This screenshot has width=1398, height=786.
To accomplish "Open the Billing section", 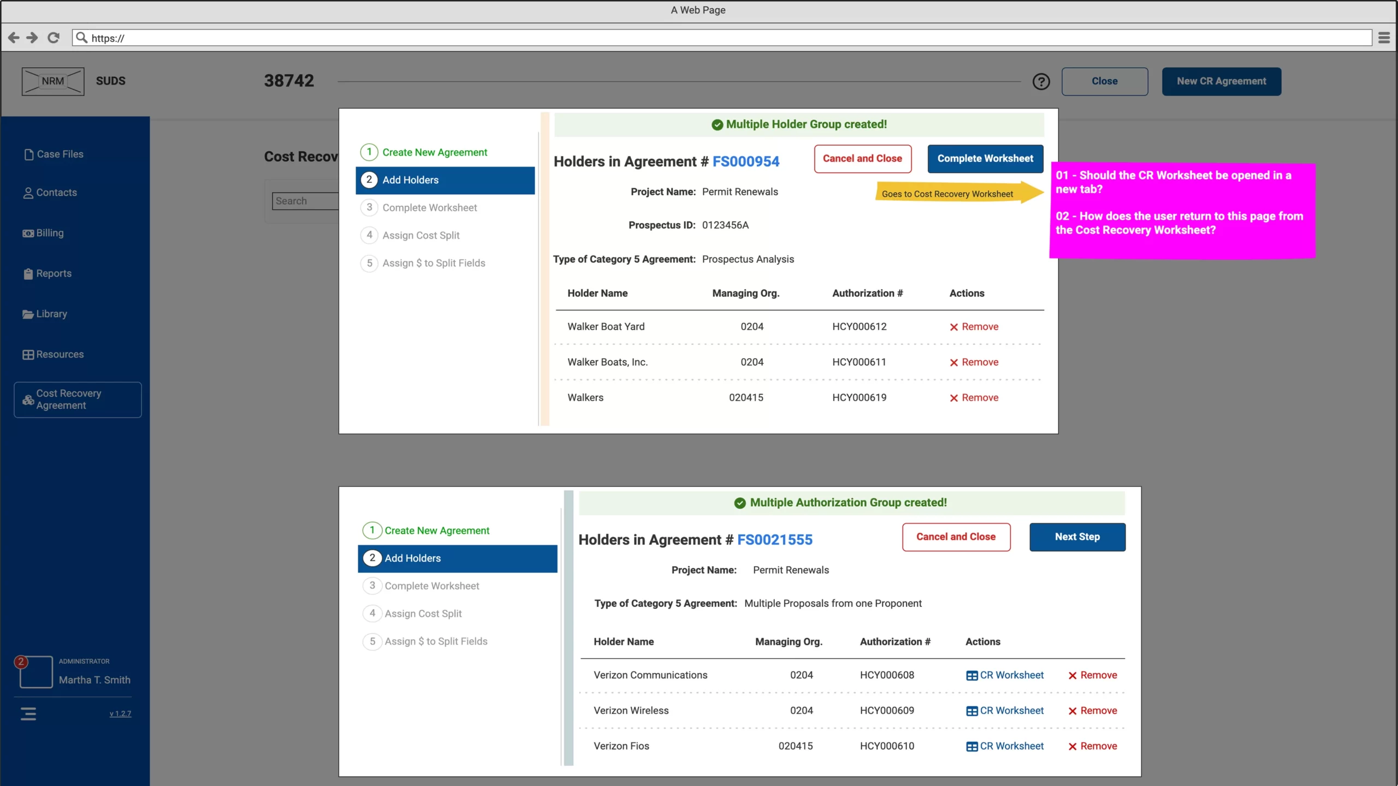I will pos(49,233).
